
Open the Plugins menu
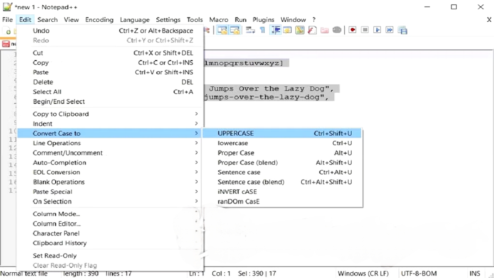(x=263, y=20)
